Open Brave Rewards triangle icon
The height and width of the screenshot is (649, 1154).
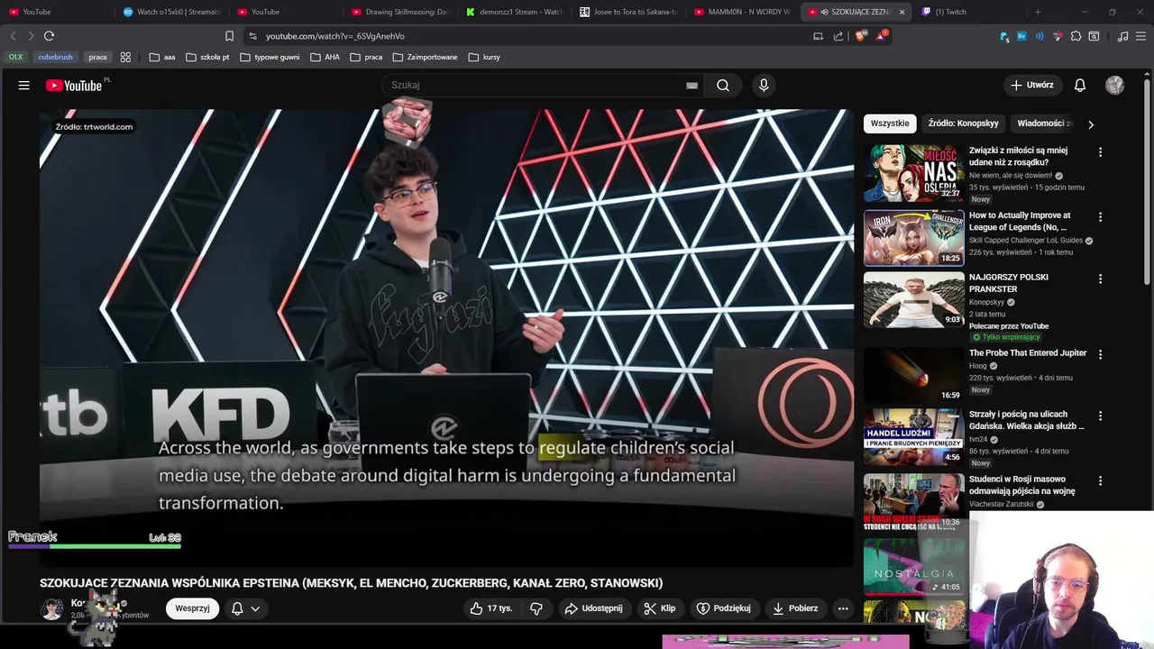[x=881, y=36]
